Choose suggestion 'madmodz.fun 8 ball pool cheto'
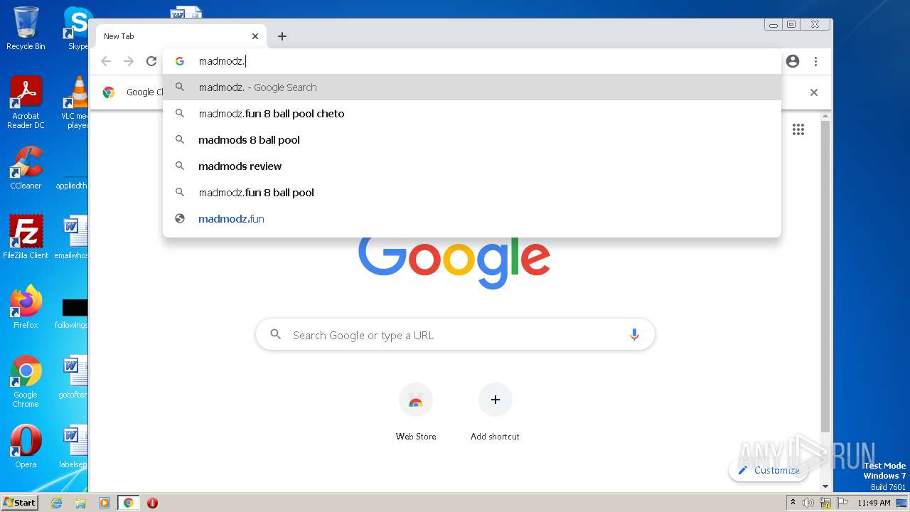Viewport: 910px width, 512px height. point(472,114)
